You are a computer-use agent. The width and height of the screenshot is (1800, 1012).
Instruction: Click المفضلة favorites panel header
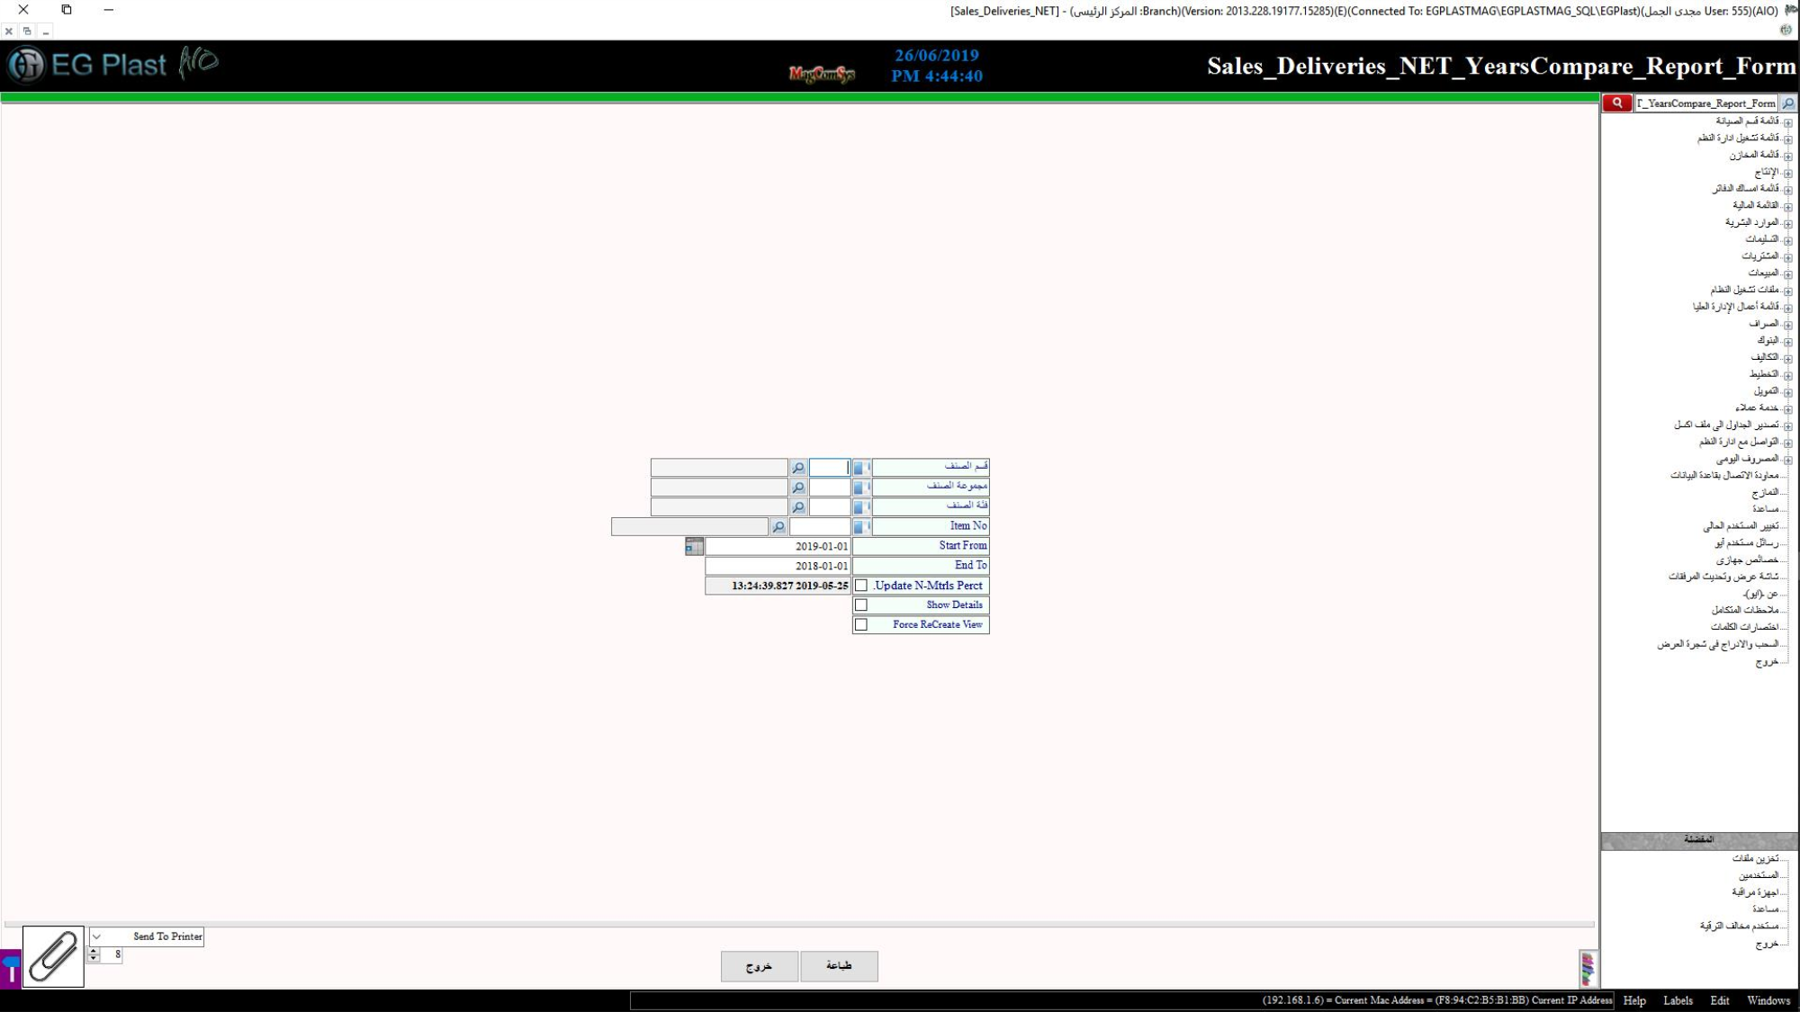1698,840
